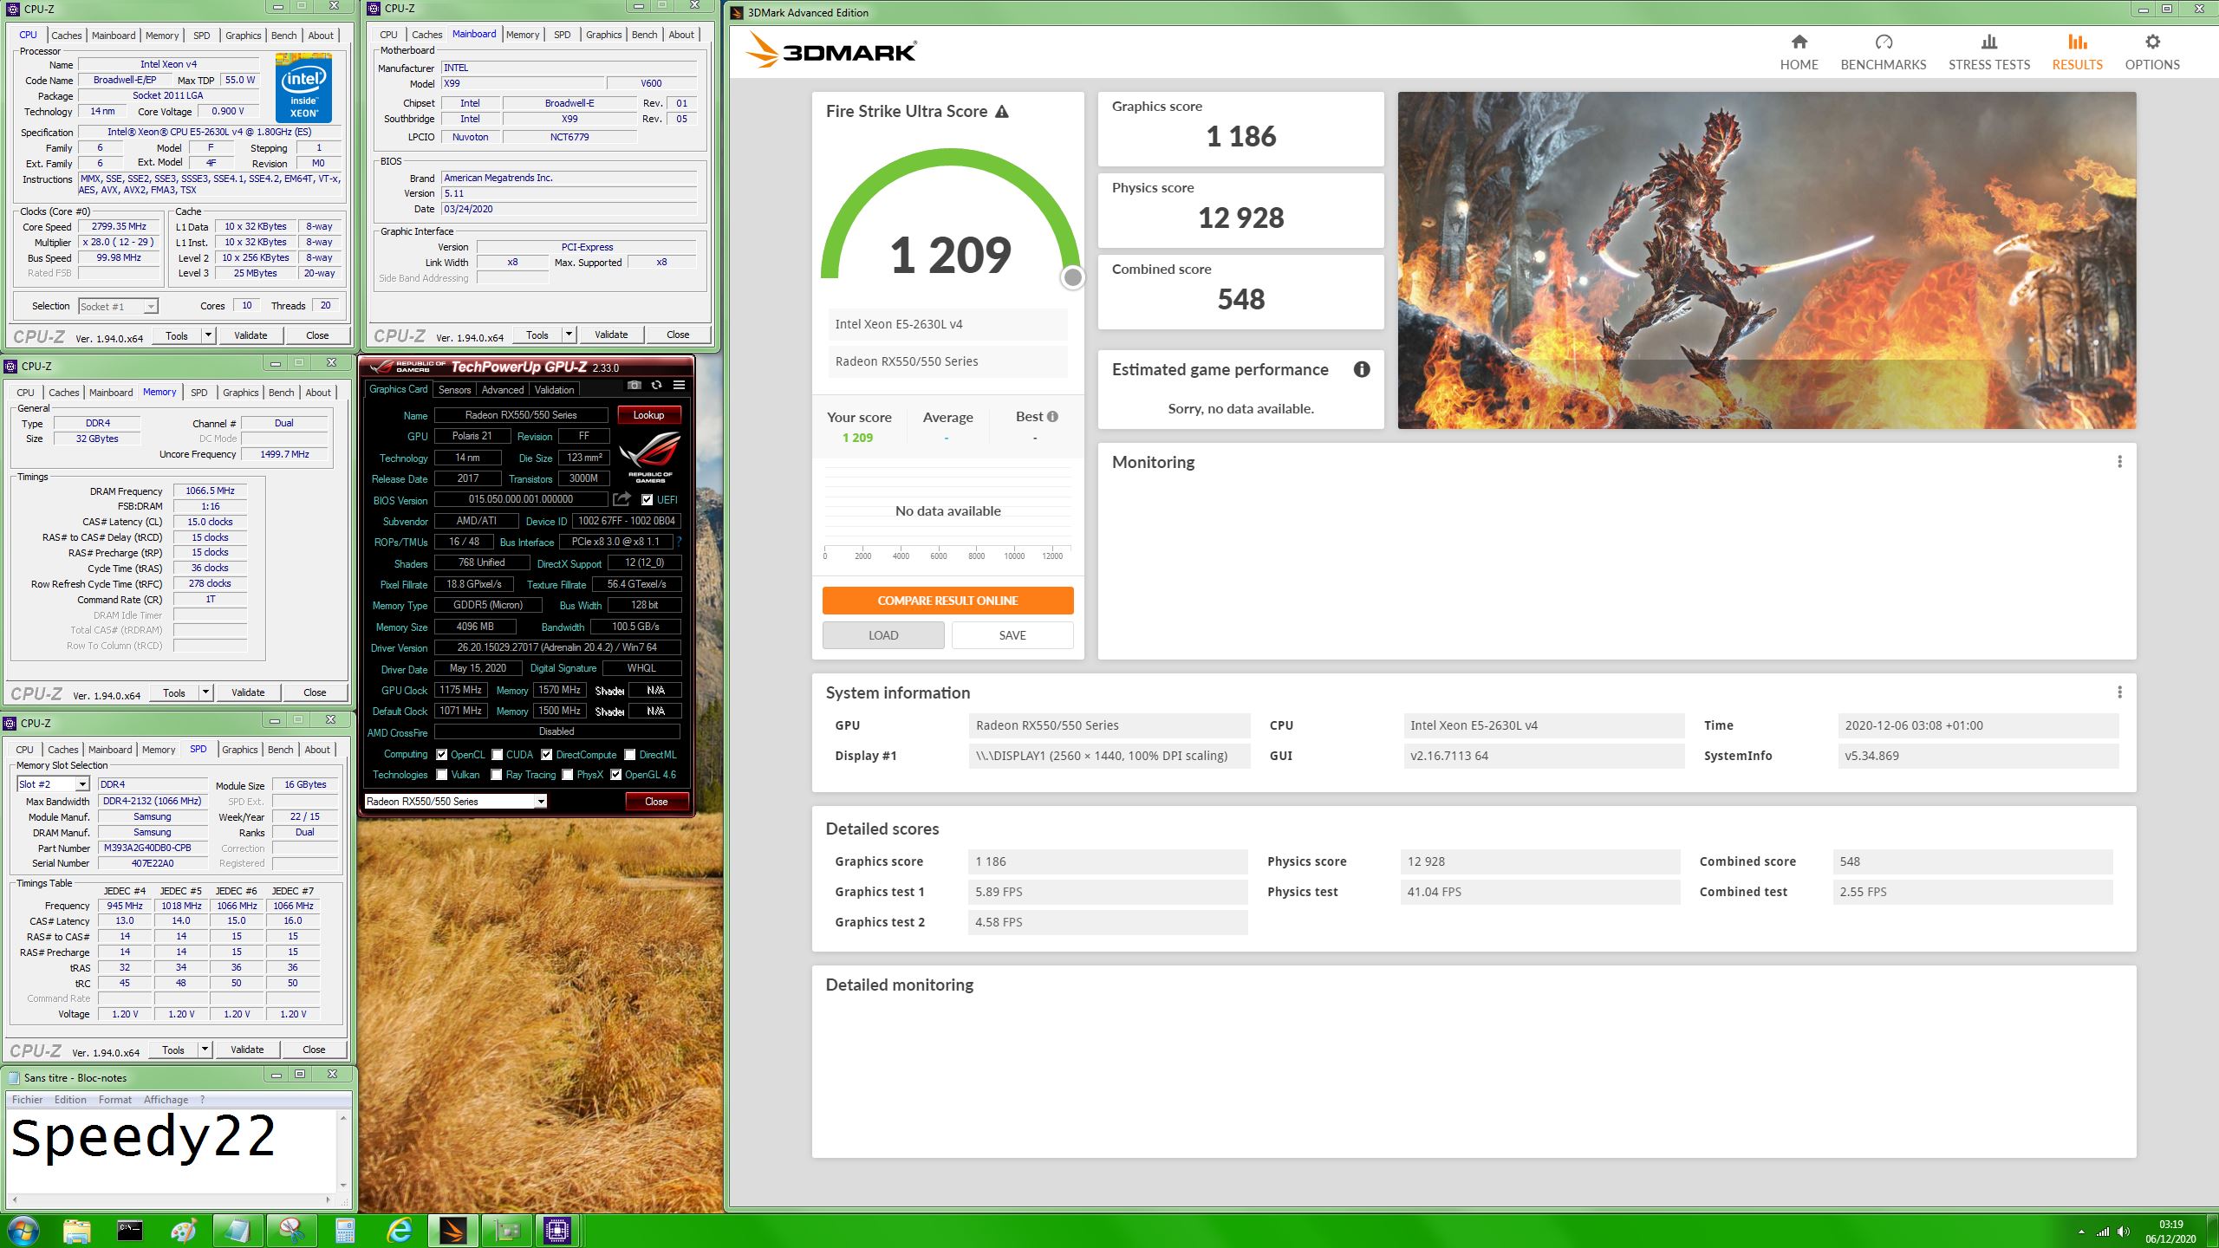
Task: Open the Paint taskbar icon
Action: point(183,1231)
